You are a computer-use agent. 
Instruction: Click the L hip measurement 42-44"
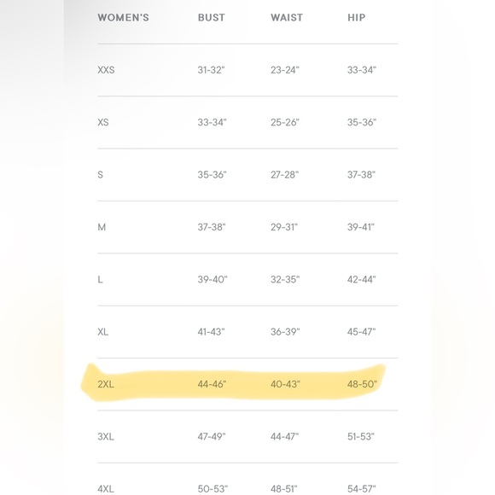coord(362,280)
